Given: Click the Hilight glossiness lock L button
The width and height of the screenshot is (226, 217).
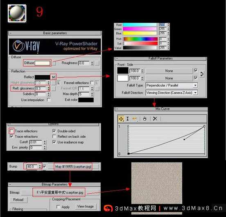Looking at the screenshot, I should point(59,83).
